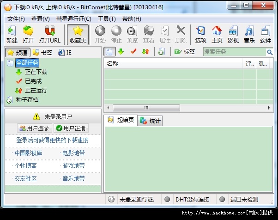
Task: Toggle the running up-down arrows filter
Action: (x=146, y=52)
